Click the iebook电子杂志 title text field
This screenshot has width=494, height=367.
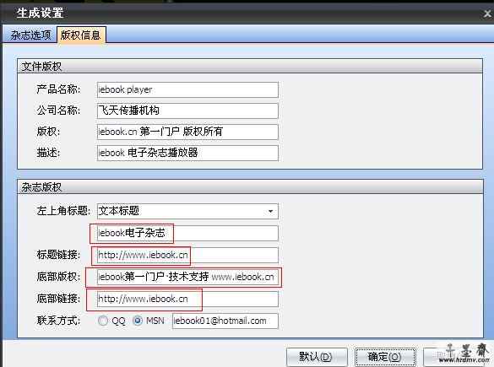click(x=187, y=233)
